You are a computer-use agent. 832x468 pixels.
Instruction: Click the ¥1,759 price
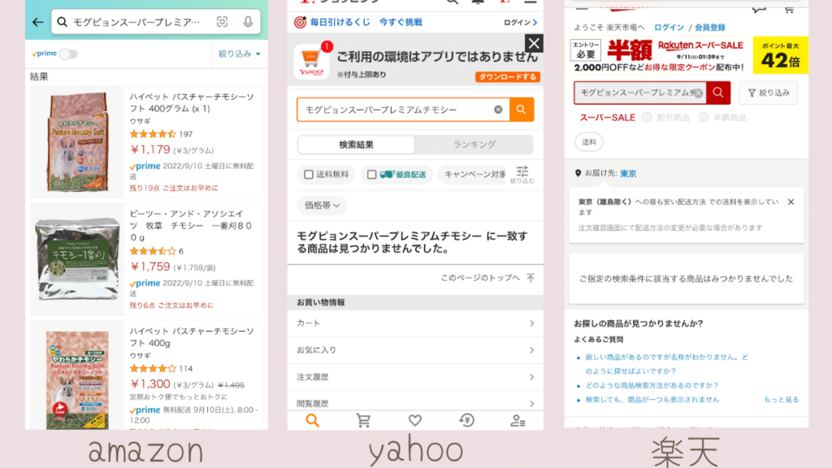click(x=150, y=266)
